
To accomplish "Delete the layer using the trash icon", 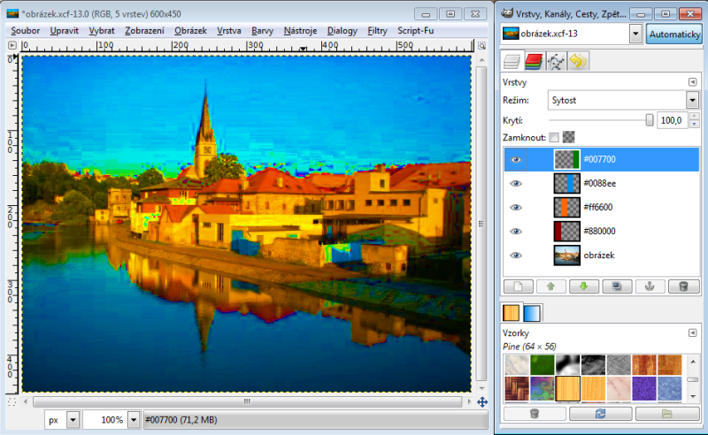I will coord(683,286).
